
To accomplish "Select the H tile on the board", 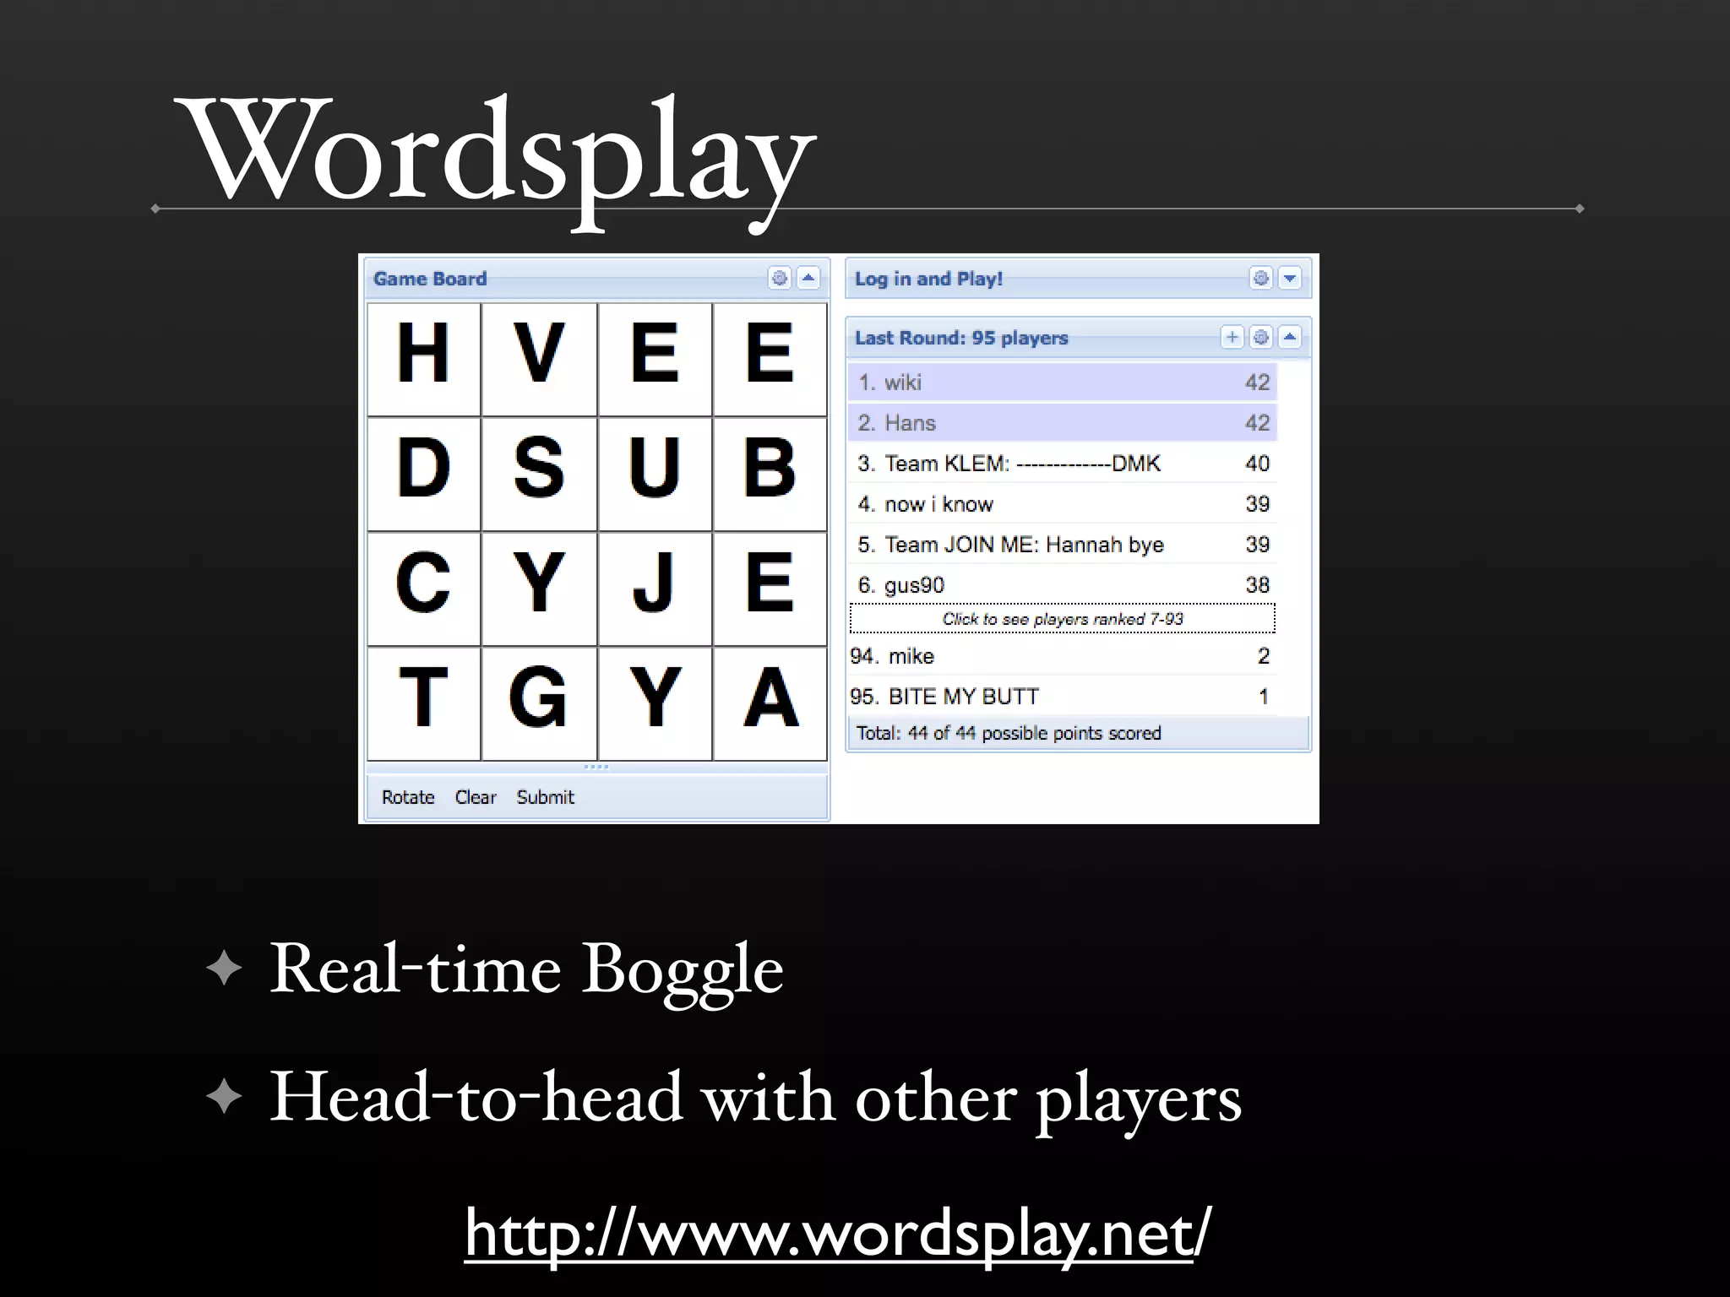I will 424,359.
